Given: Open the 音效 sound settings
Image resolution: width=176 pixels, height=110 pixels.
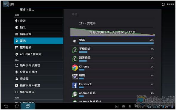Looking at the screenshot, I should (38, 21).
